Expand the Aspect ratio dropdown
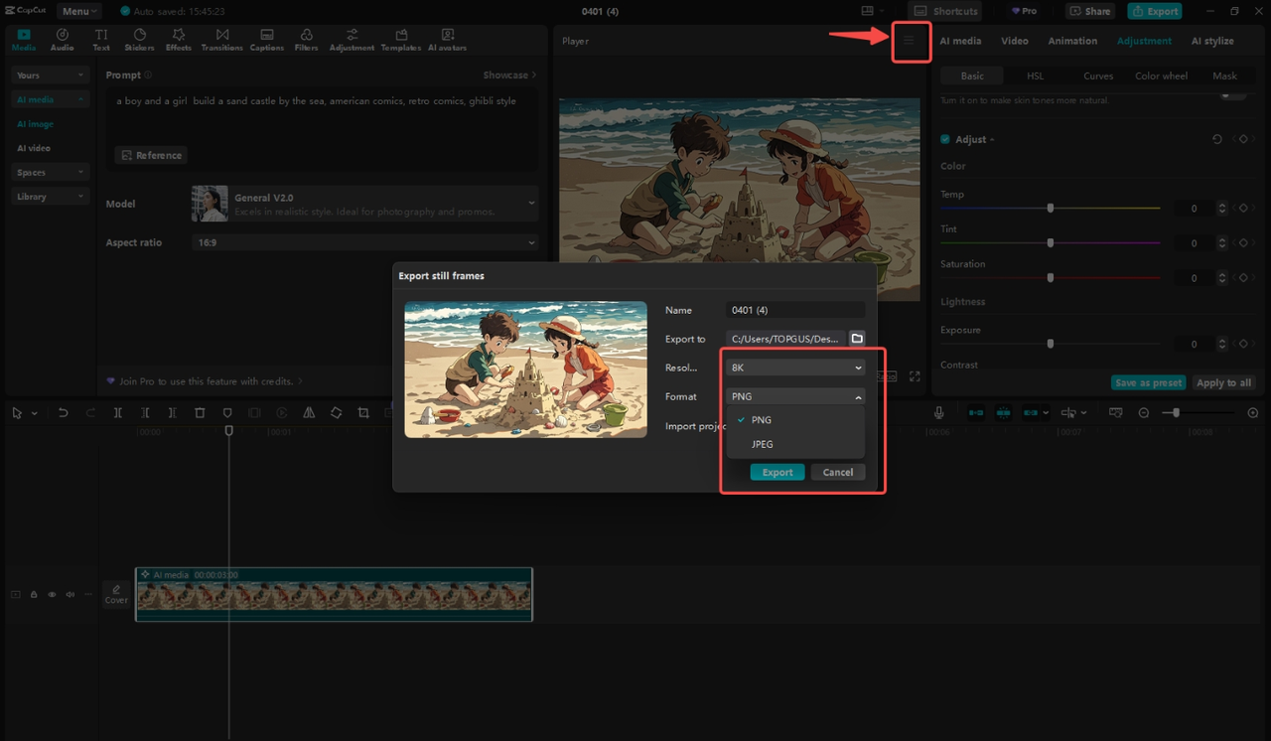The height and width of the screenshot is (741, 1271). (364, 241)
